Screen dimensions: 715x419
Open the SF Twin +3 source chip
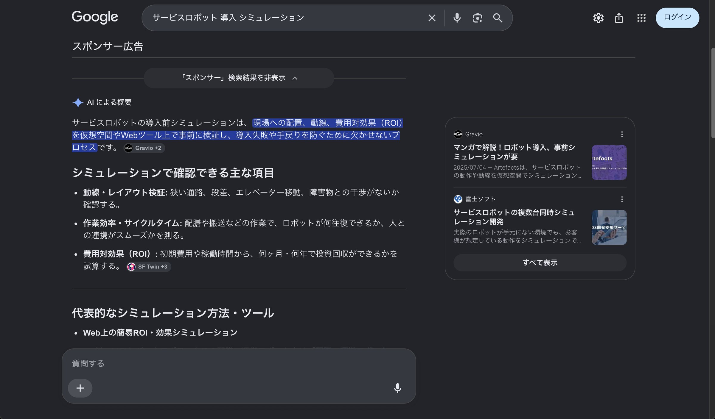(149, 267)
